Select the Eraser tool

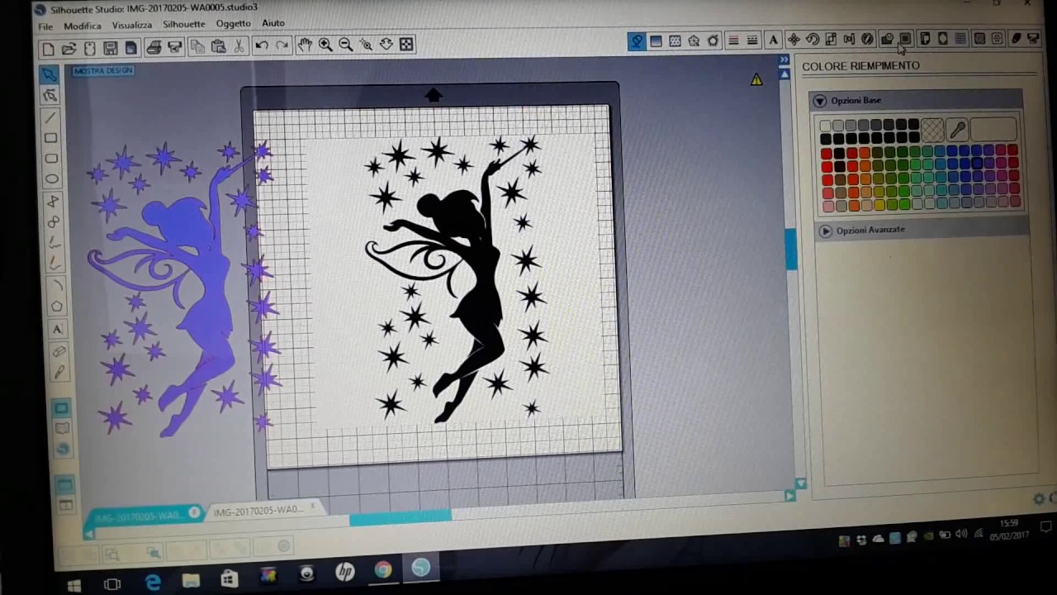58,351
